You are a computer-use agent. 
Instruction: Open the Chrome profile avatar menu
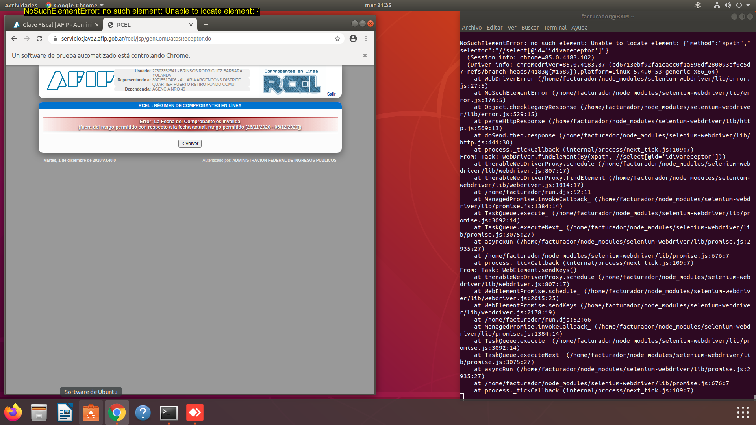tap(353, 39)
